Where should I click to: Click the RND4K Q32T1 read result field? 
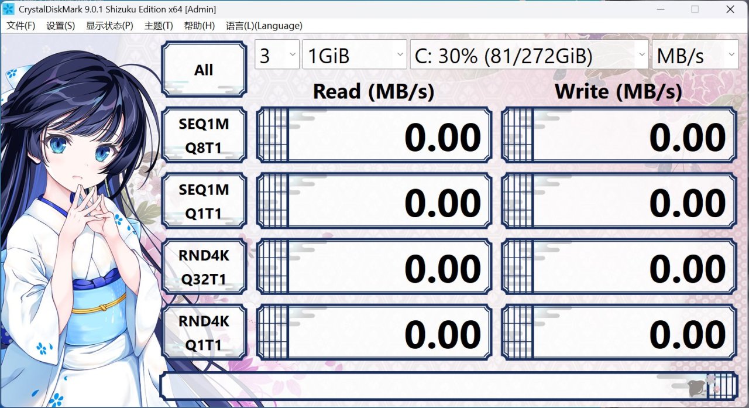pos(374,266)
